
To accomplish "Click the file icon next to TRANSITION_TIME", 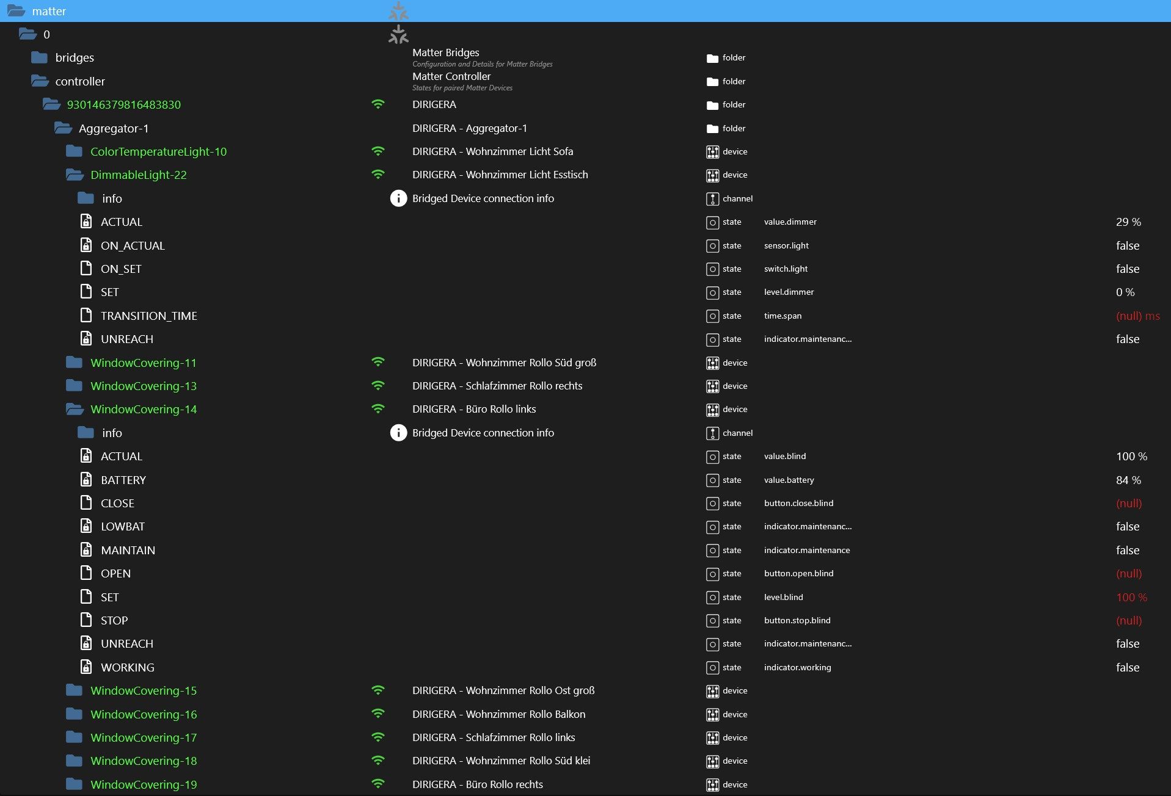I will pyautogui.click(x=87, y=316).
